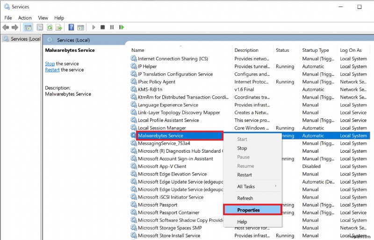374x240 pixels.
Task: Select Microsoft Account Sign-in Assistant
Action: pos(176,159)
